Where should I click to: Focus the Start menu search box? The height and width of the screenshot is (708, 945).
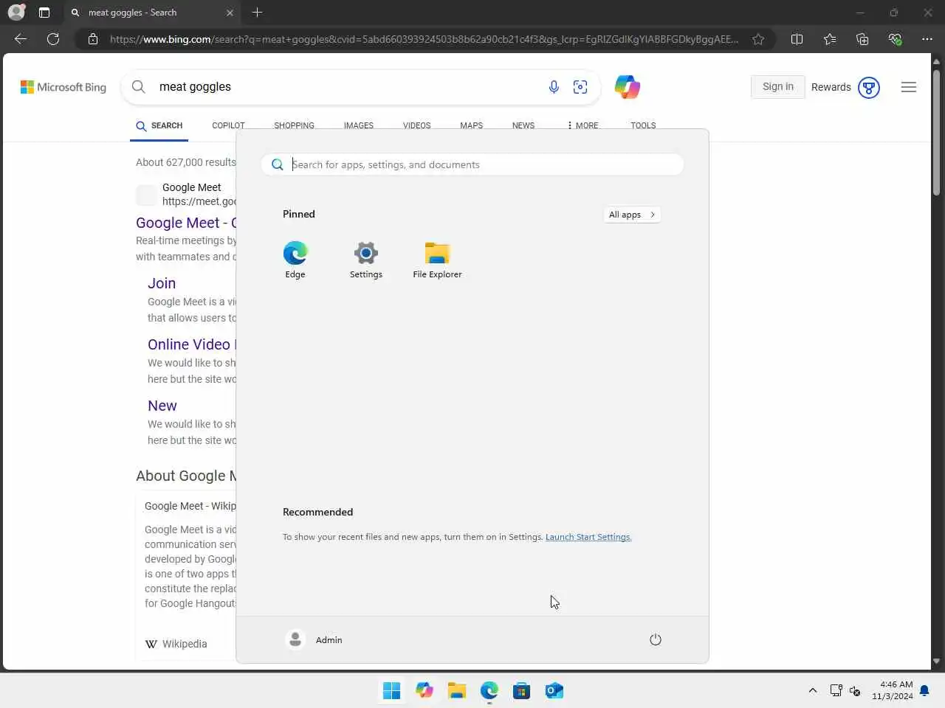[472, 164]
